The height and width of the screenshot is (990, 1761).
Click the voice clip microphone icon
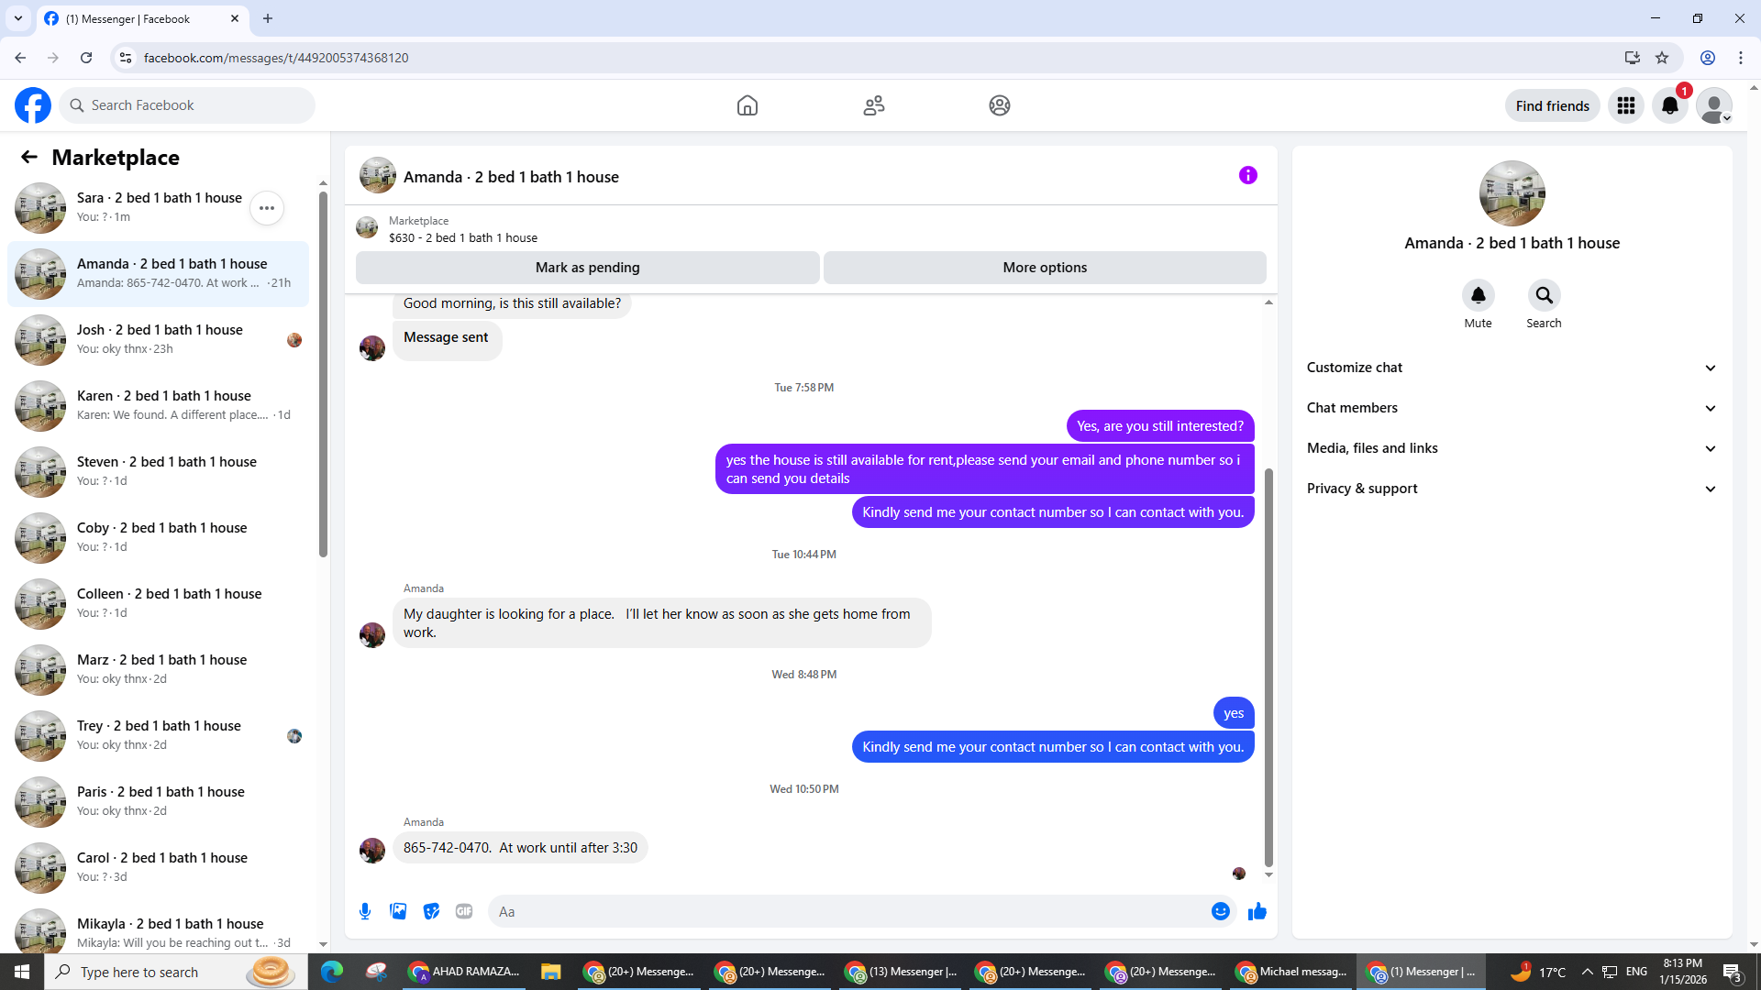365,911
